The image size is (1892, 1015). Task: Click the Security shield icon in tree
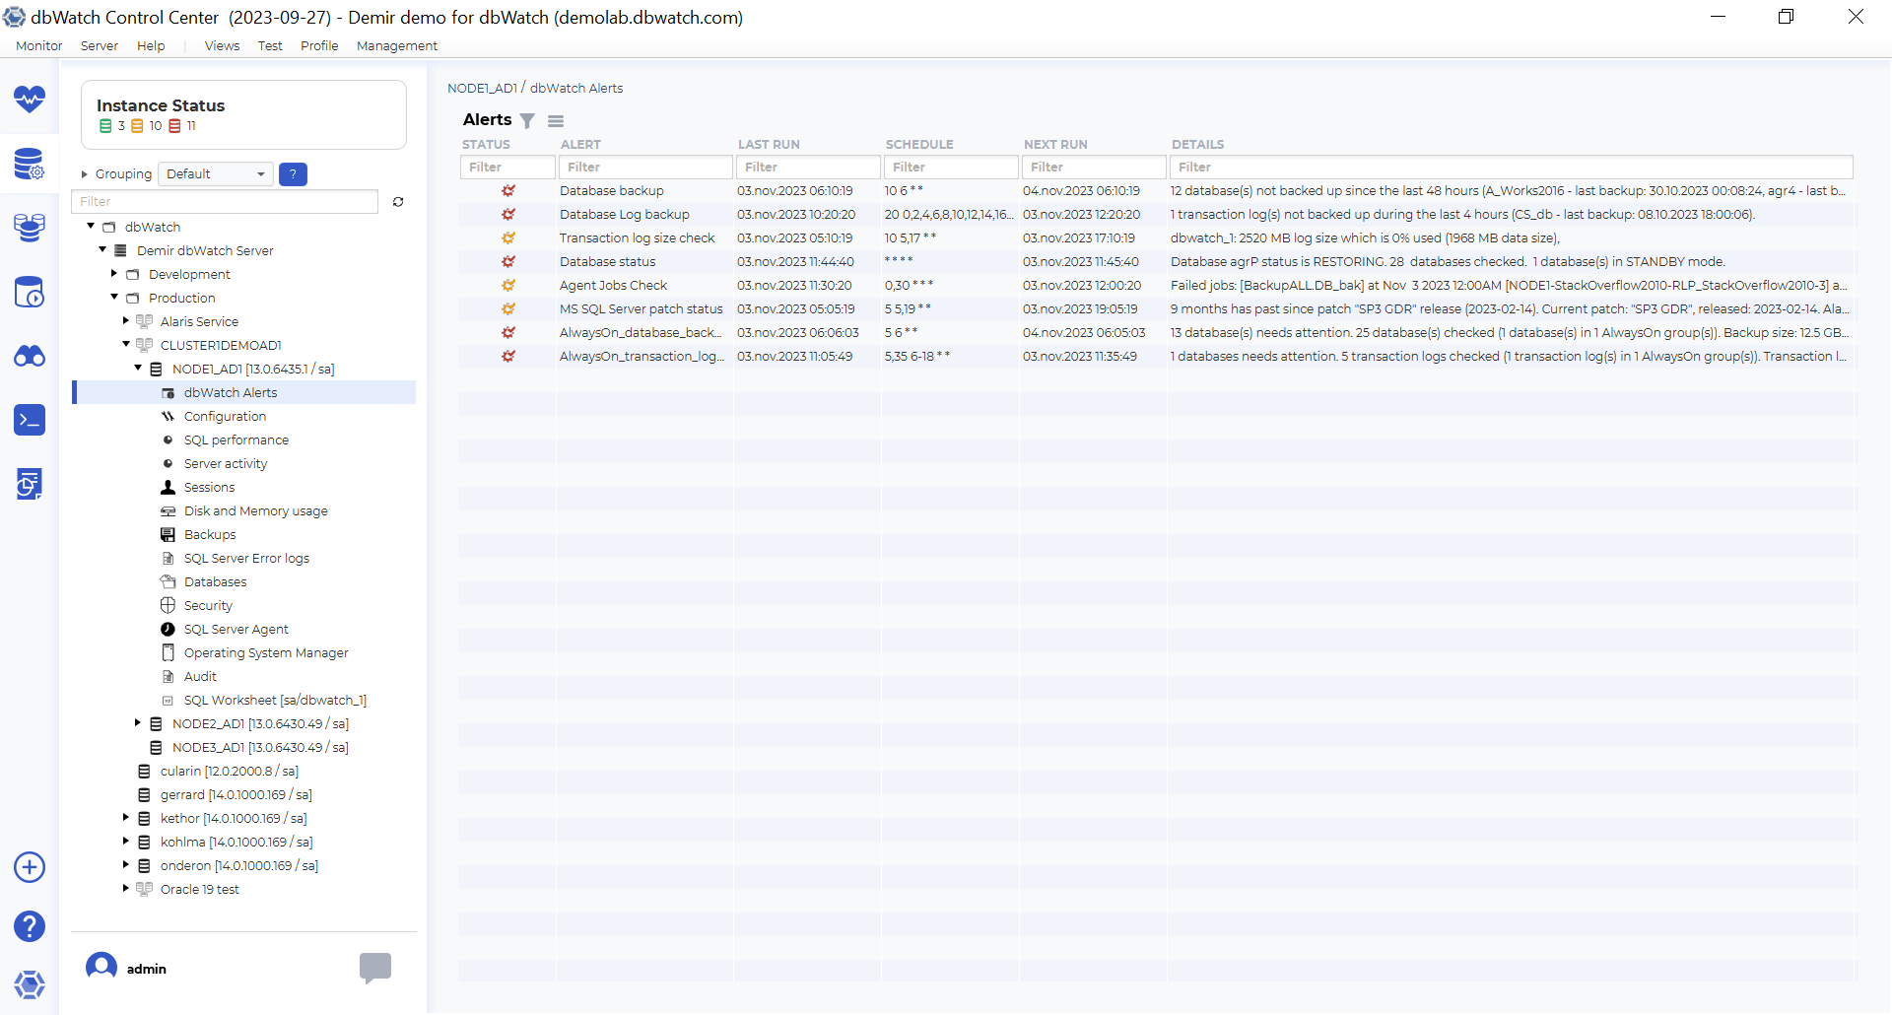pos(169,605)
